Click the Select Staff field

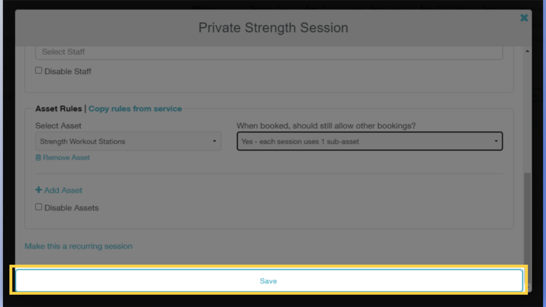(269, 52)
